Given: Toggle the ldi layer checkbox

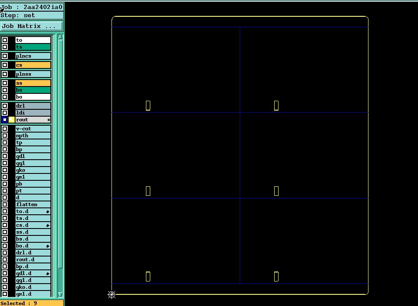Looking at the screenshot, I should pyautogui.click(x=5, y=113).
